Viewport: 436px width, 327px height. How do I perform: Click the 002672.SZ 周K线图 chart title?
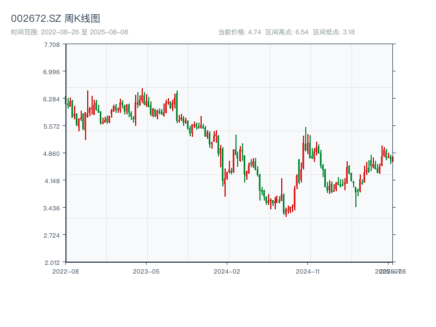click(55, 19)
